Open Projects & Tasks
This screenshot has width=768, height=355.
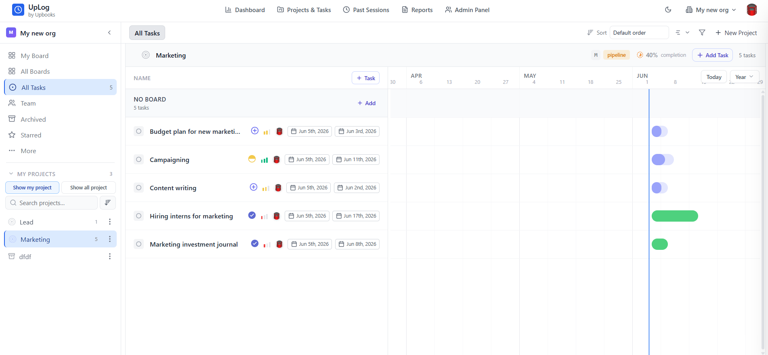[304, 10]
